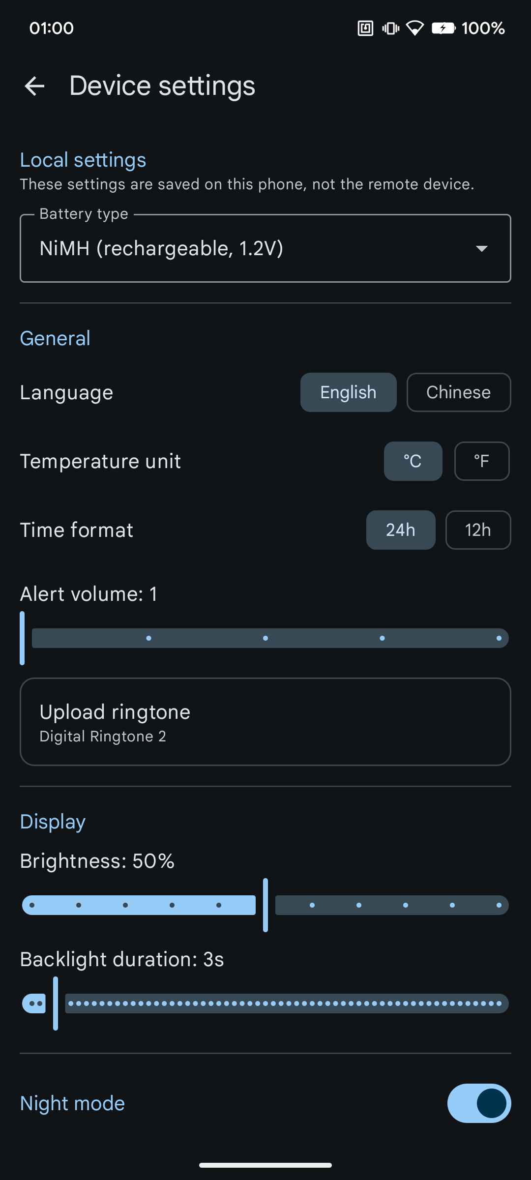This screenshot has height=1180, width=531.
Task: Click the Local settings heading
Action: pyautogui.click(x=83, y=159)
